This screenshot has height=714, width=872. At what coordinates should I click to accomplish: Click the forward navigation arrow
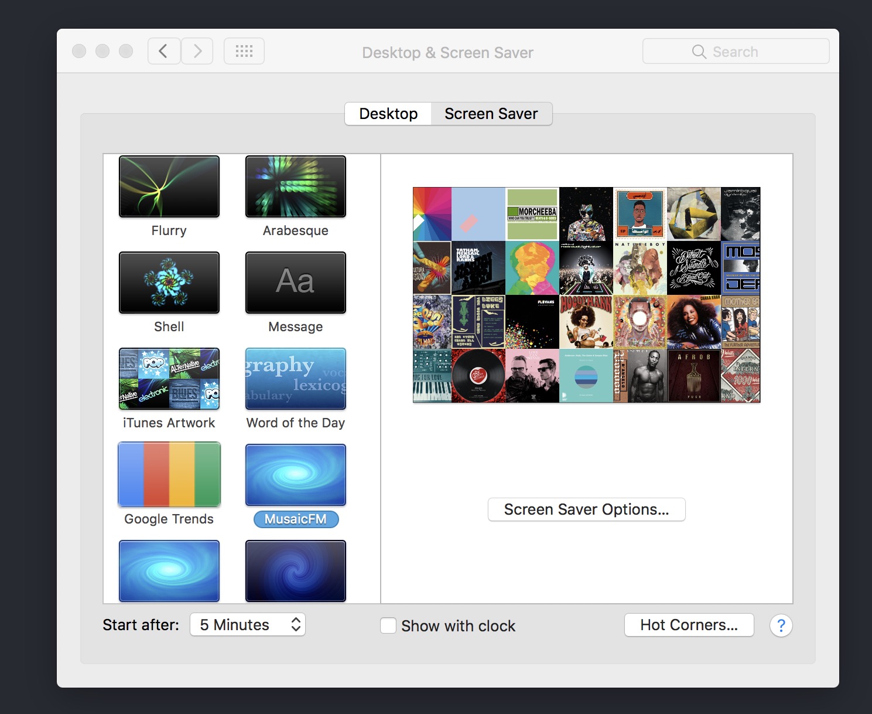(197, 52)
